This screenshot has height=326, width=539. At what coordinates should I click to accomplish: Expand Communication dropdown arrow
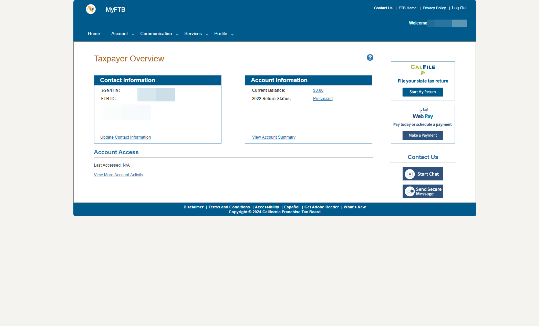177,34
